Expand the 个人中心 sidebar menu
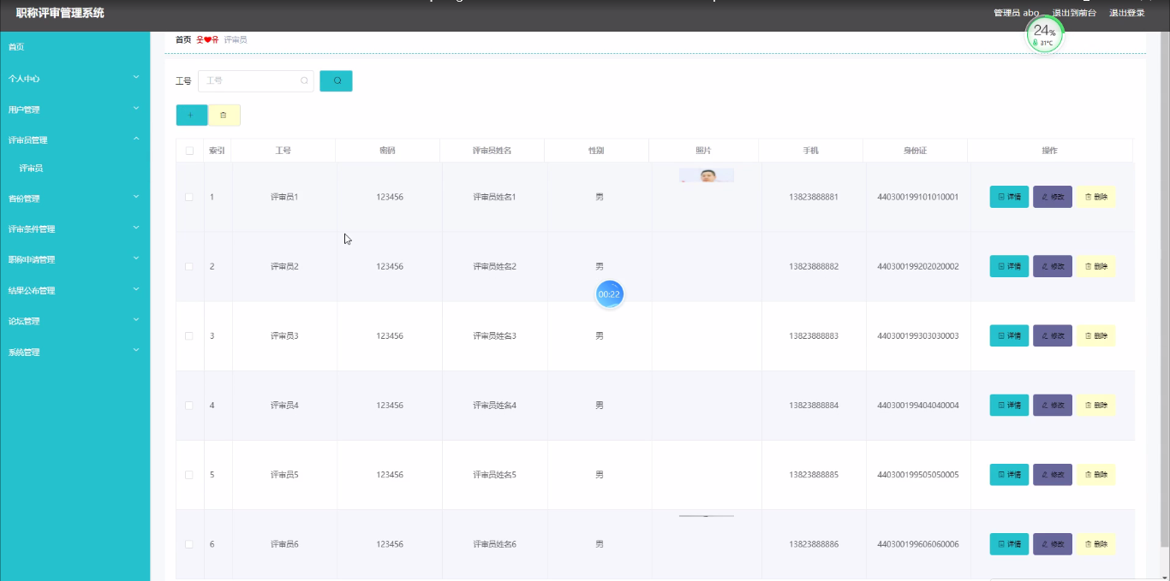 coord(75,78)
